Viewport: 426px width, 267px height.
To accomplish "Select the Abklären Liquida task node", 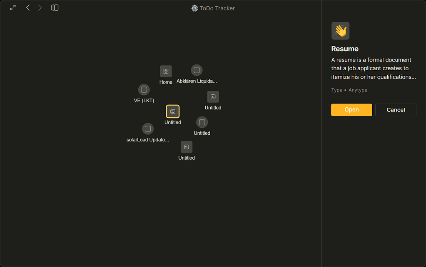I will [197, 70].
